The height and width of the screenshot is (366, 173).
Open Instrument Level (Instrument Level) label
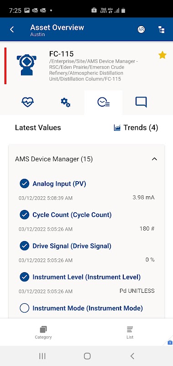click(87, 277)
